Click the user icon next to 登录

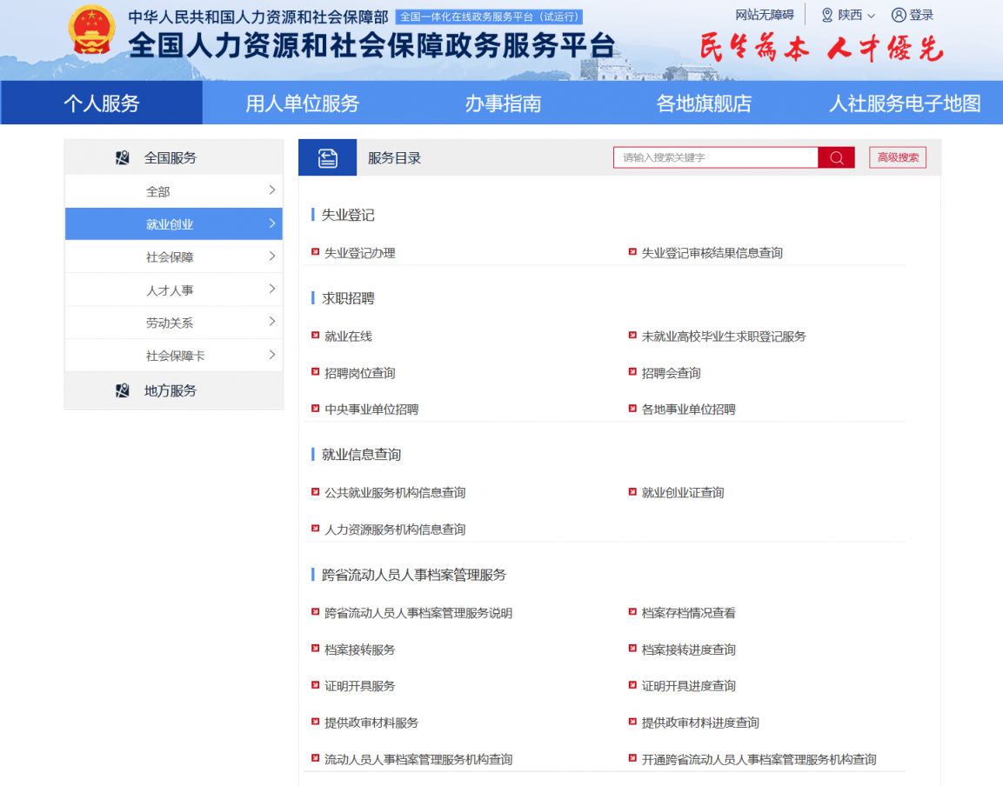click(x=899, y=15)
